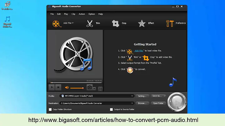Click the Bigasoft title bar app icon

tap(49, 7)
